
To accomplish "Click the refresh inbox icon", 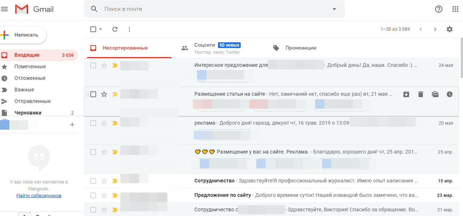I will click(115, 29).
